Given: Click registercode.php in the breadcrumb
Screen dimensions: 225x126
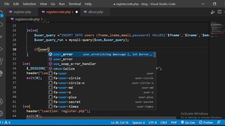Looking at the screenshot, I should pyautogui.click(x=27, y=19).
